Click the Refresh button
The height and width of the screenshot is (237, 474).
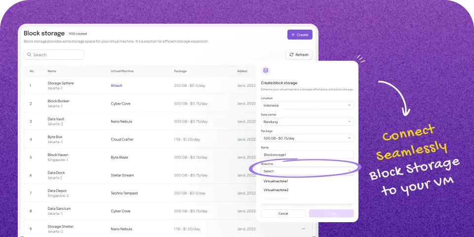click(299, 55)
